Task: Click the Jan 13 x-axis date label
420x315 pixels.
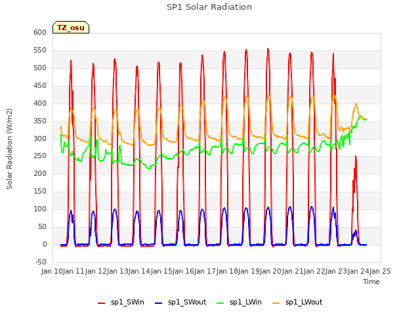Action: tap(117, 271)
